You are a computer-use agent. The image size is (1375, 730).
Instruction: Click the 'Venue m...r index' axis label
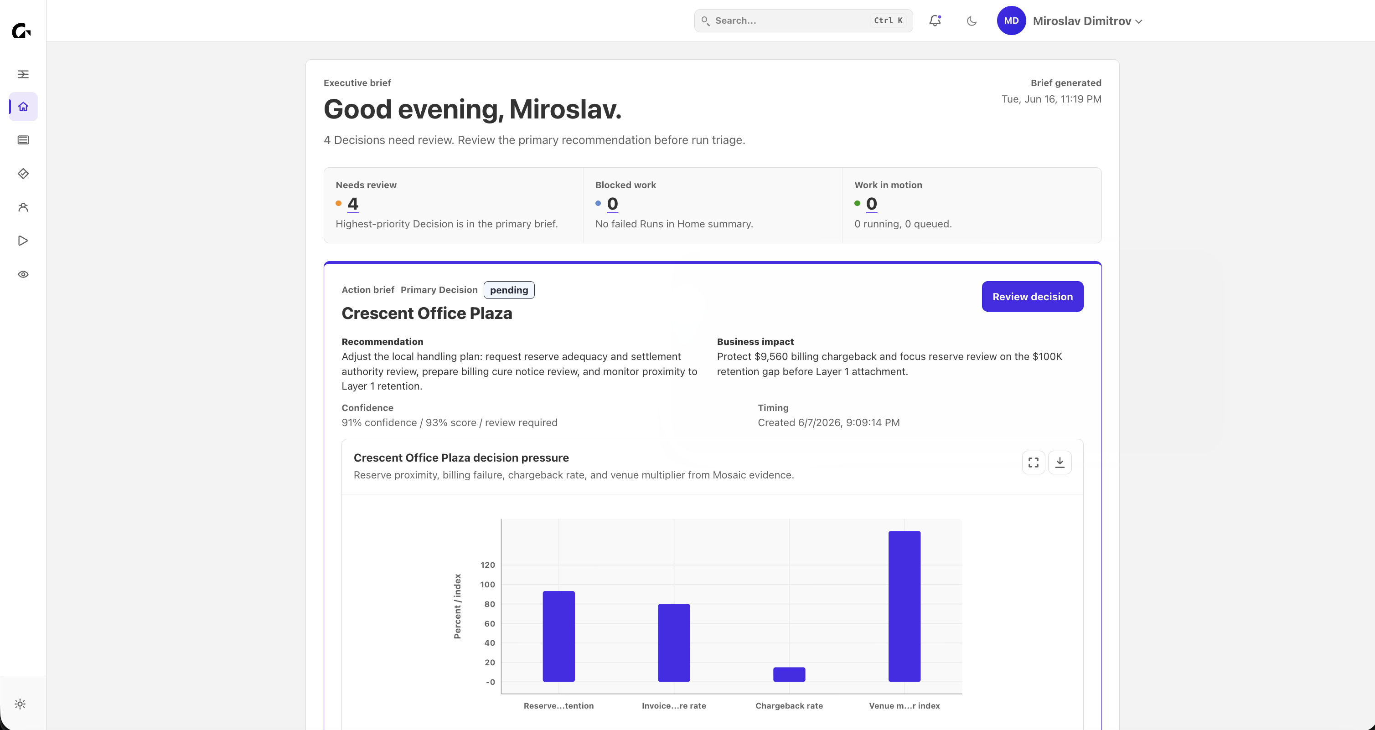[904, 706]
